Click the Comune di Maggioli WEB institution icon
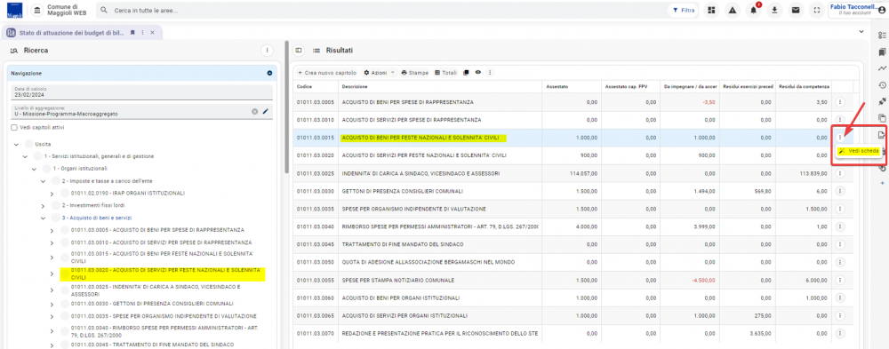Screen dimensions: 889x349 37,10
